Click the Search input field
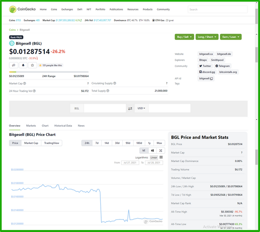Viewport: 260px width, 232px height. click(x=218, y=9)
